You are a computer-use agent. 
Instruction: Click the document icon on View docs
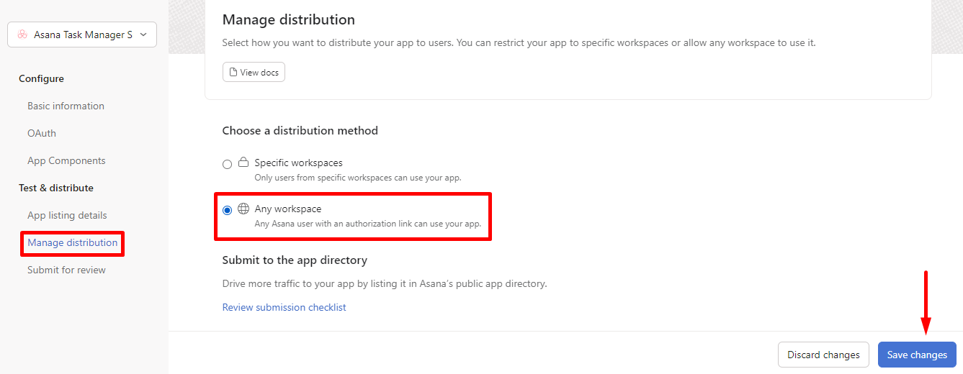[233, 72]
